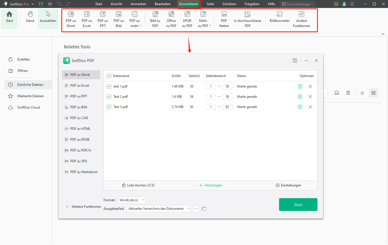The width and height of the screenshot is (388, 245).
Task: Click the EPUB zu PDF ribbon tool
Action: tap(187, 19)
